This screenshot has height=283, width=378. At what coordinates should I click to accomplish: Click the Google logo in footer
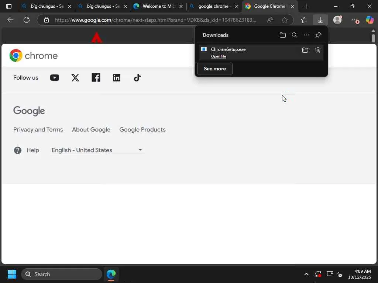tap(29, 111)
